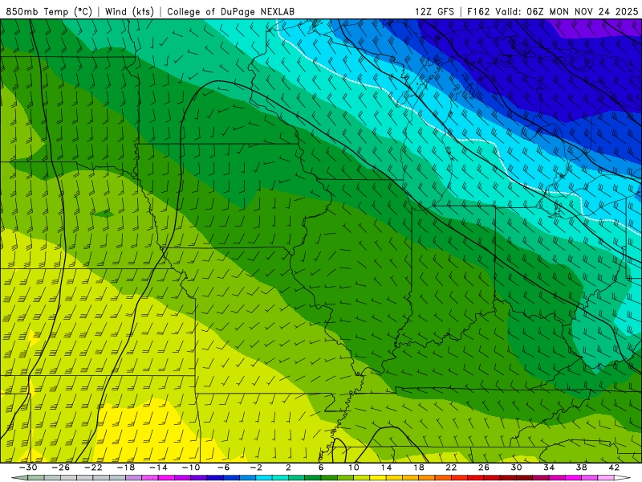Click the '38' colorbar tick label
Image resolution: width=642 pixels, height=482 pixels.
(581, 468)
